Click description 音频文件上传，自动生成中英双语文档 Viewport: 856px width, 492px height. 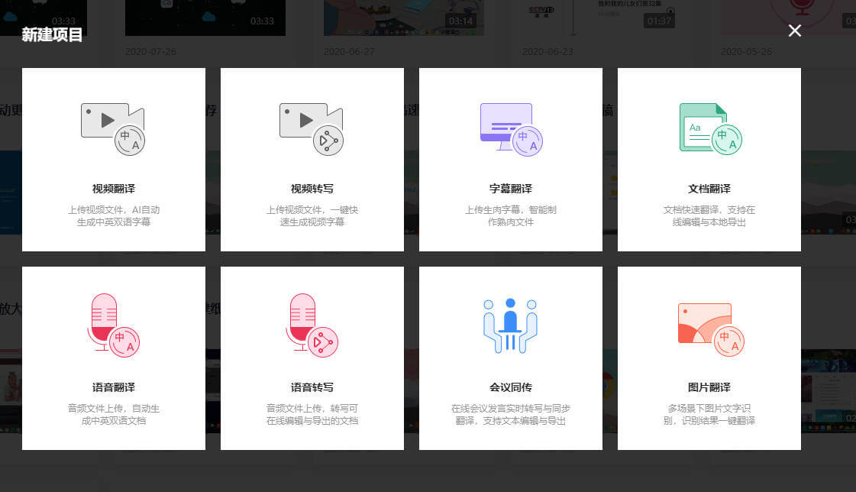pyautogui.click(x=114, y=415)
